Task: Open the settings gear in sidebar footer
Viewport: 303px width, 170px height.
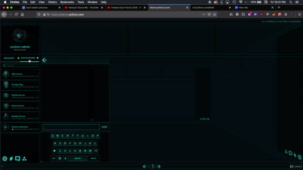Action: tap(5, 159)
